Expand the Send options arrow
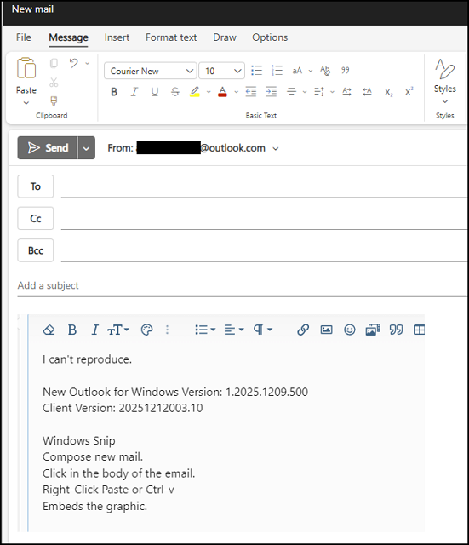This screenshot has height=545, width=469. (86, 147)
